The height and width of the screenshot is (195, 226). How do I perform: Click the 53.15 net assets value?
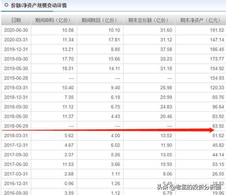(x=218, y=164)
